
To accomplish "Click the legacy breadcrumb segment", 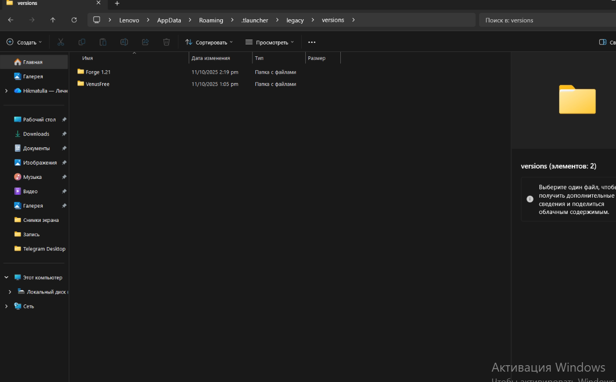I will [x=295, y=20].
